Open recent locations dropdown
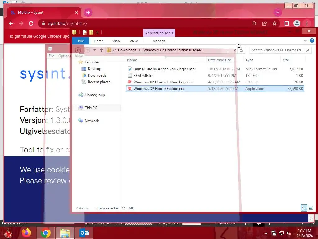318x239 pixels. [x=94, y=50]
